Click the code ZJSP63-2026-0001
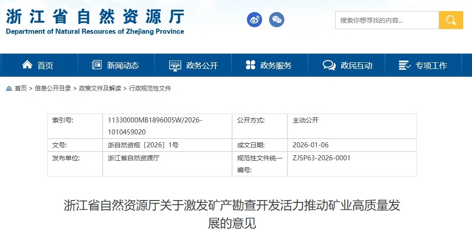The height and width of the screenshot is (237, 472). coord(321,158)
